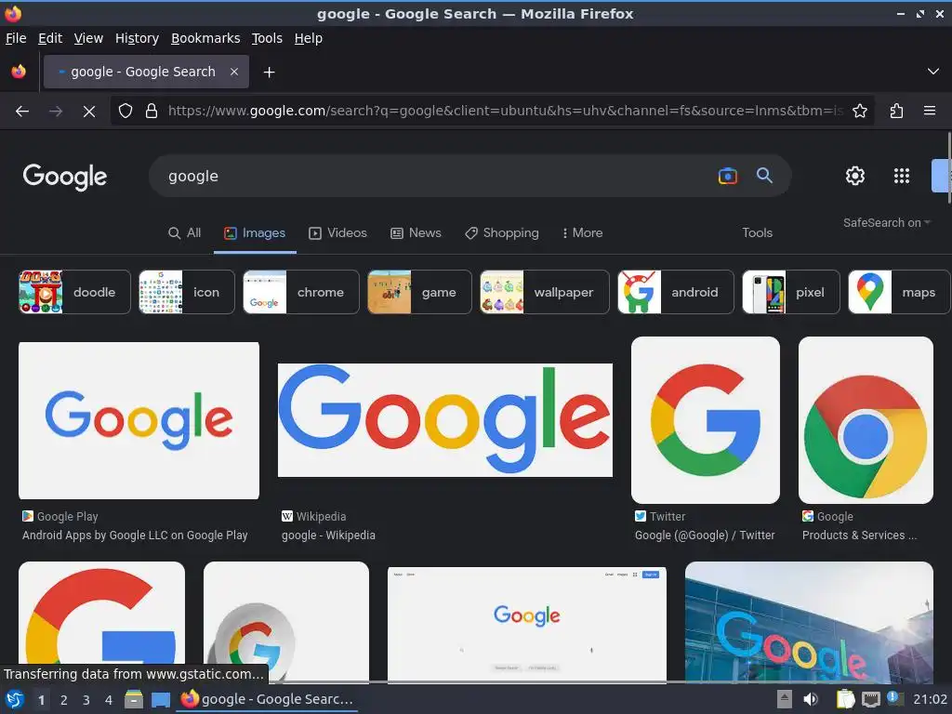
Task: Open the Firefox View icon in tab bar
Action: click(x=19, y=72)
